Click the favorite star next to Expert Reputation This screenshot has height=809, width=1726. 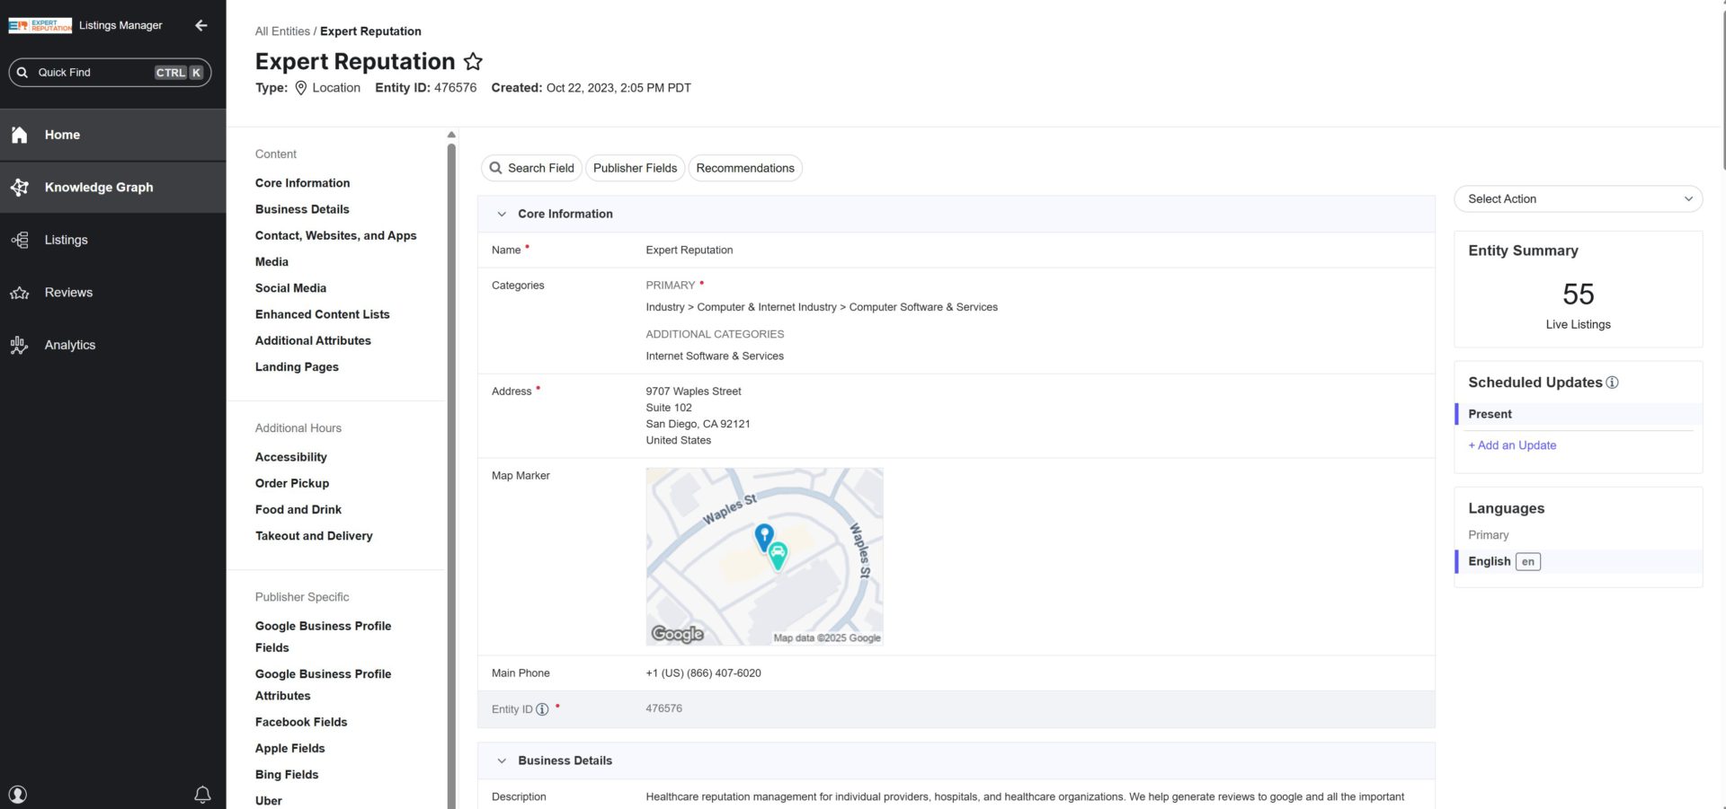473,62
